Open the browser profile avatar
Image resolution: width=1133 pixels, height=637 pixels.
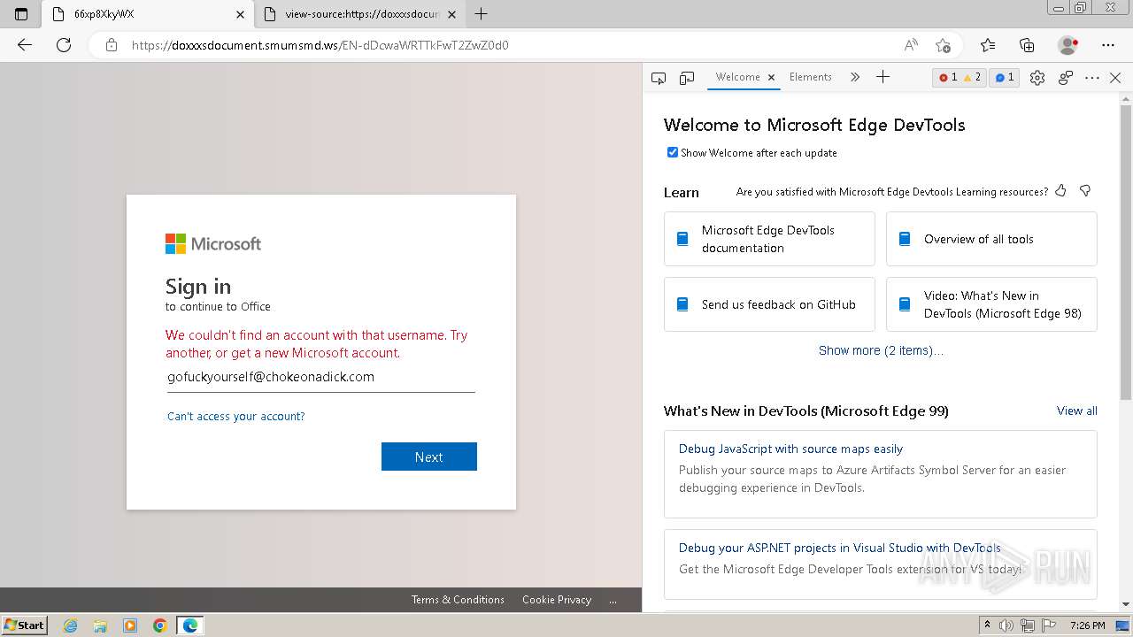1068,45
